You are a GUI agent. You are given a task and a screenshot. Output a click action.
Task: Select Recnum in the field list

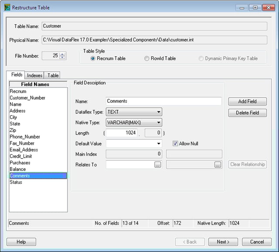(x=38, y=91)
